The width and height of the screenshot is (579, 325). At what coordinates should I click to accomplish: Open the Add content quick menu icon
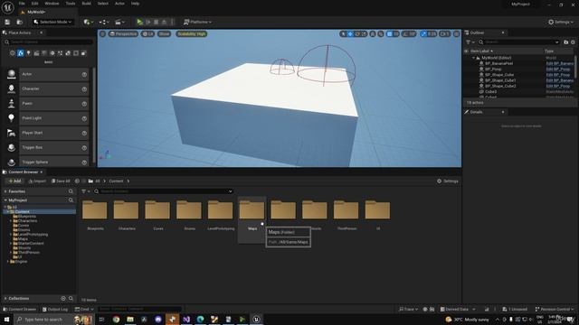(x=89, y=22)
